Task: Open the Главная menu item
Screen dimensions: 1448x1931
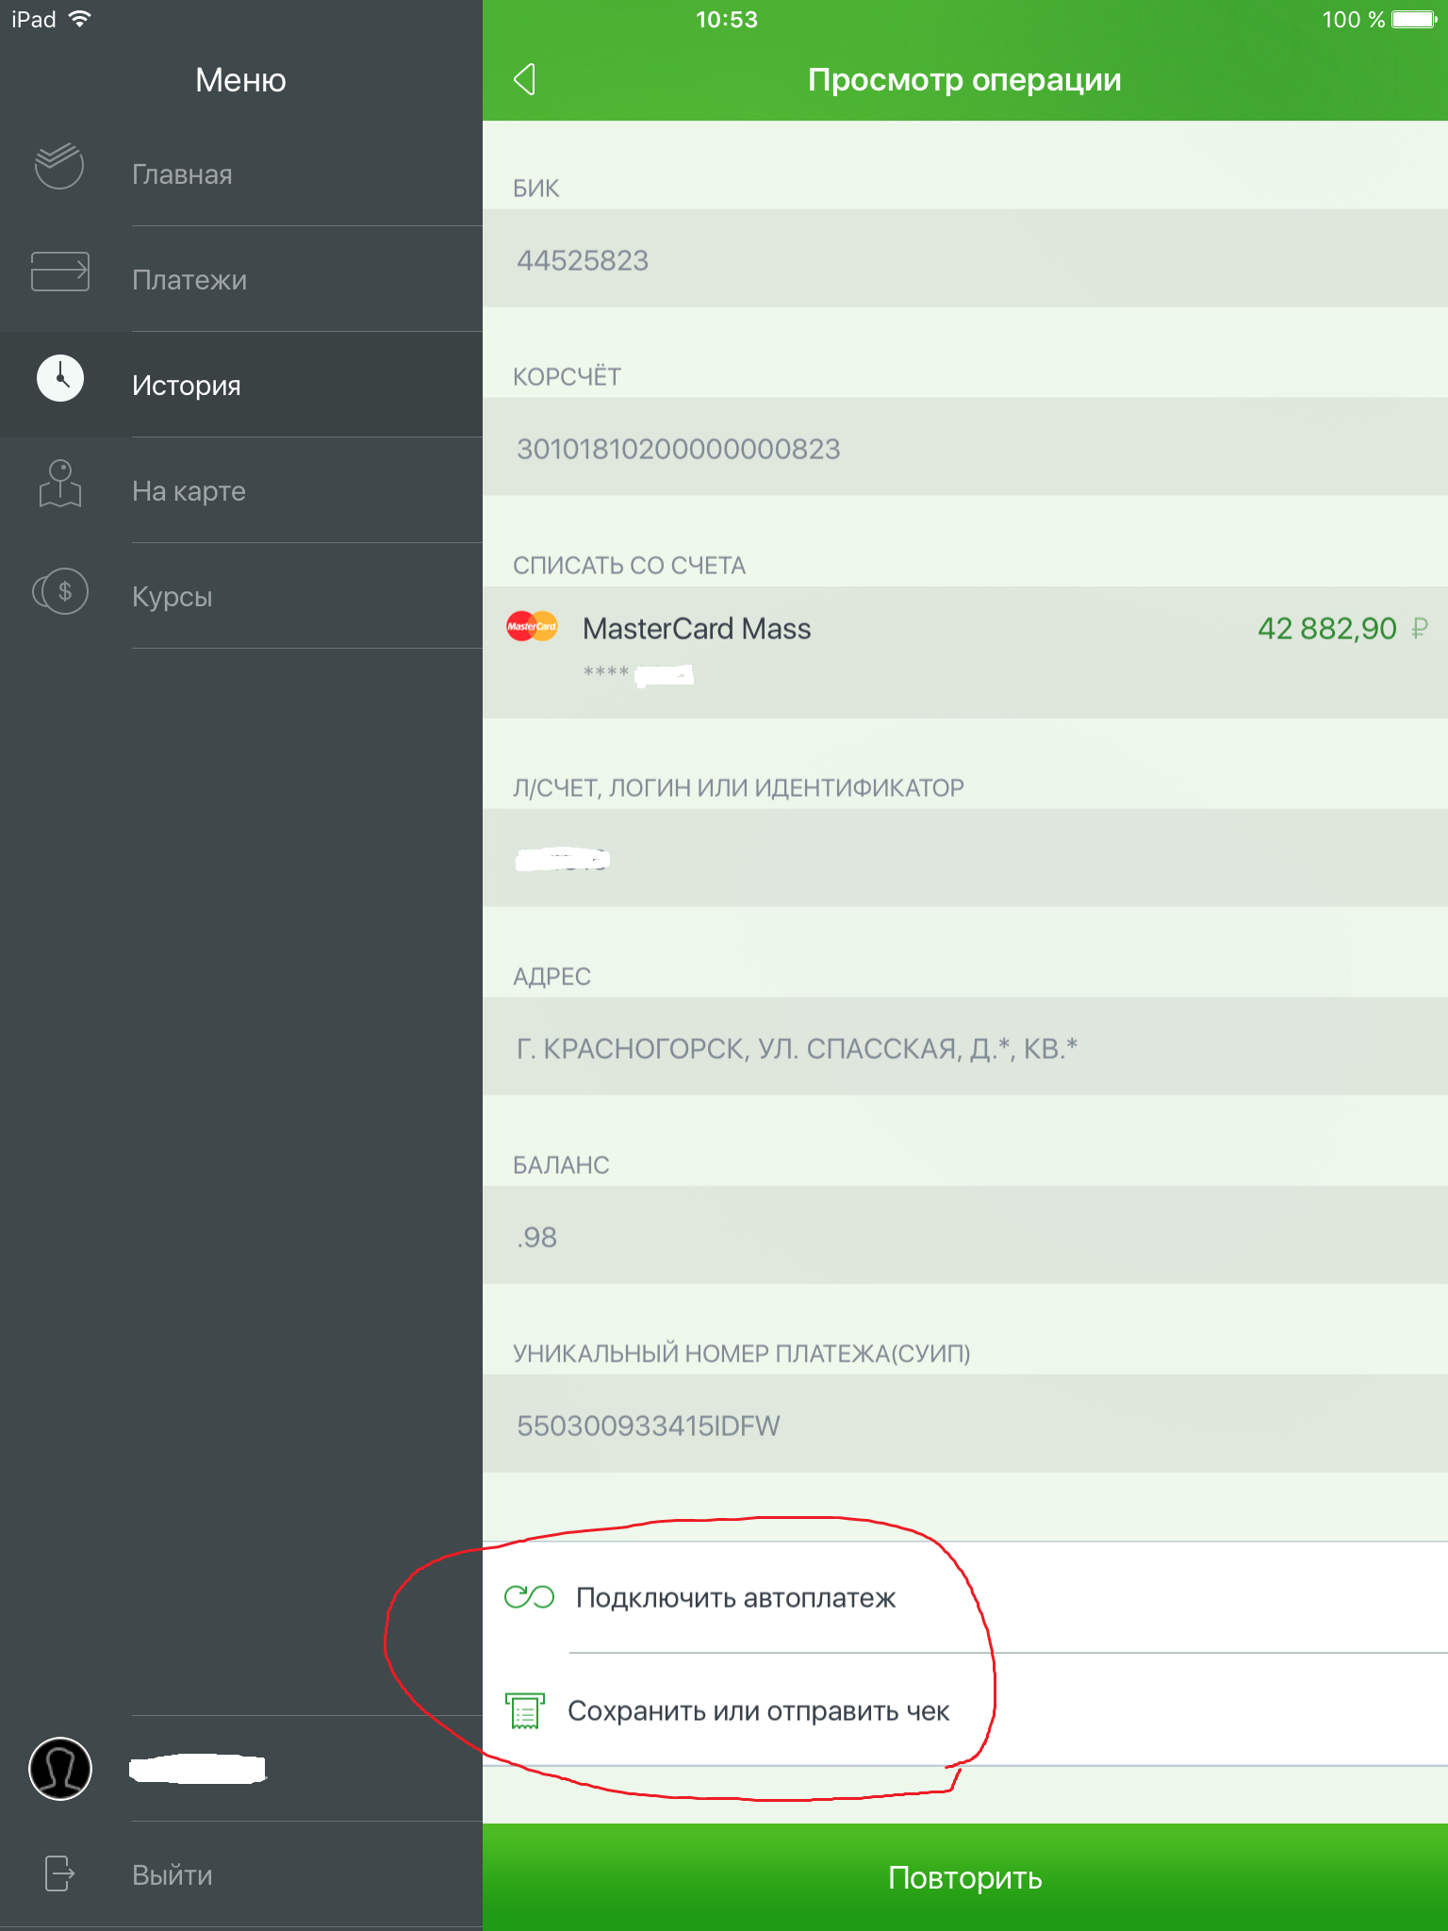Action: tap(241, 173)
